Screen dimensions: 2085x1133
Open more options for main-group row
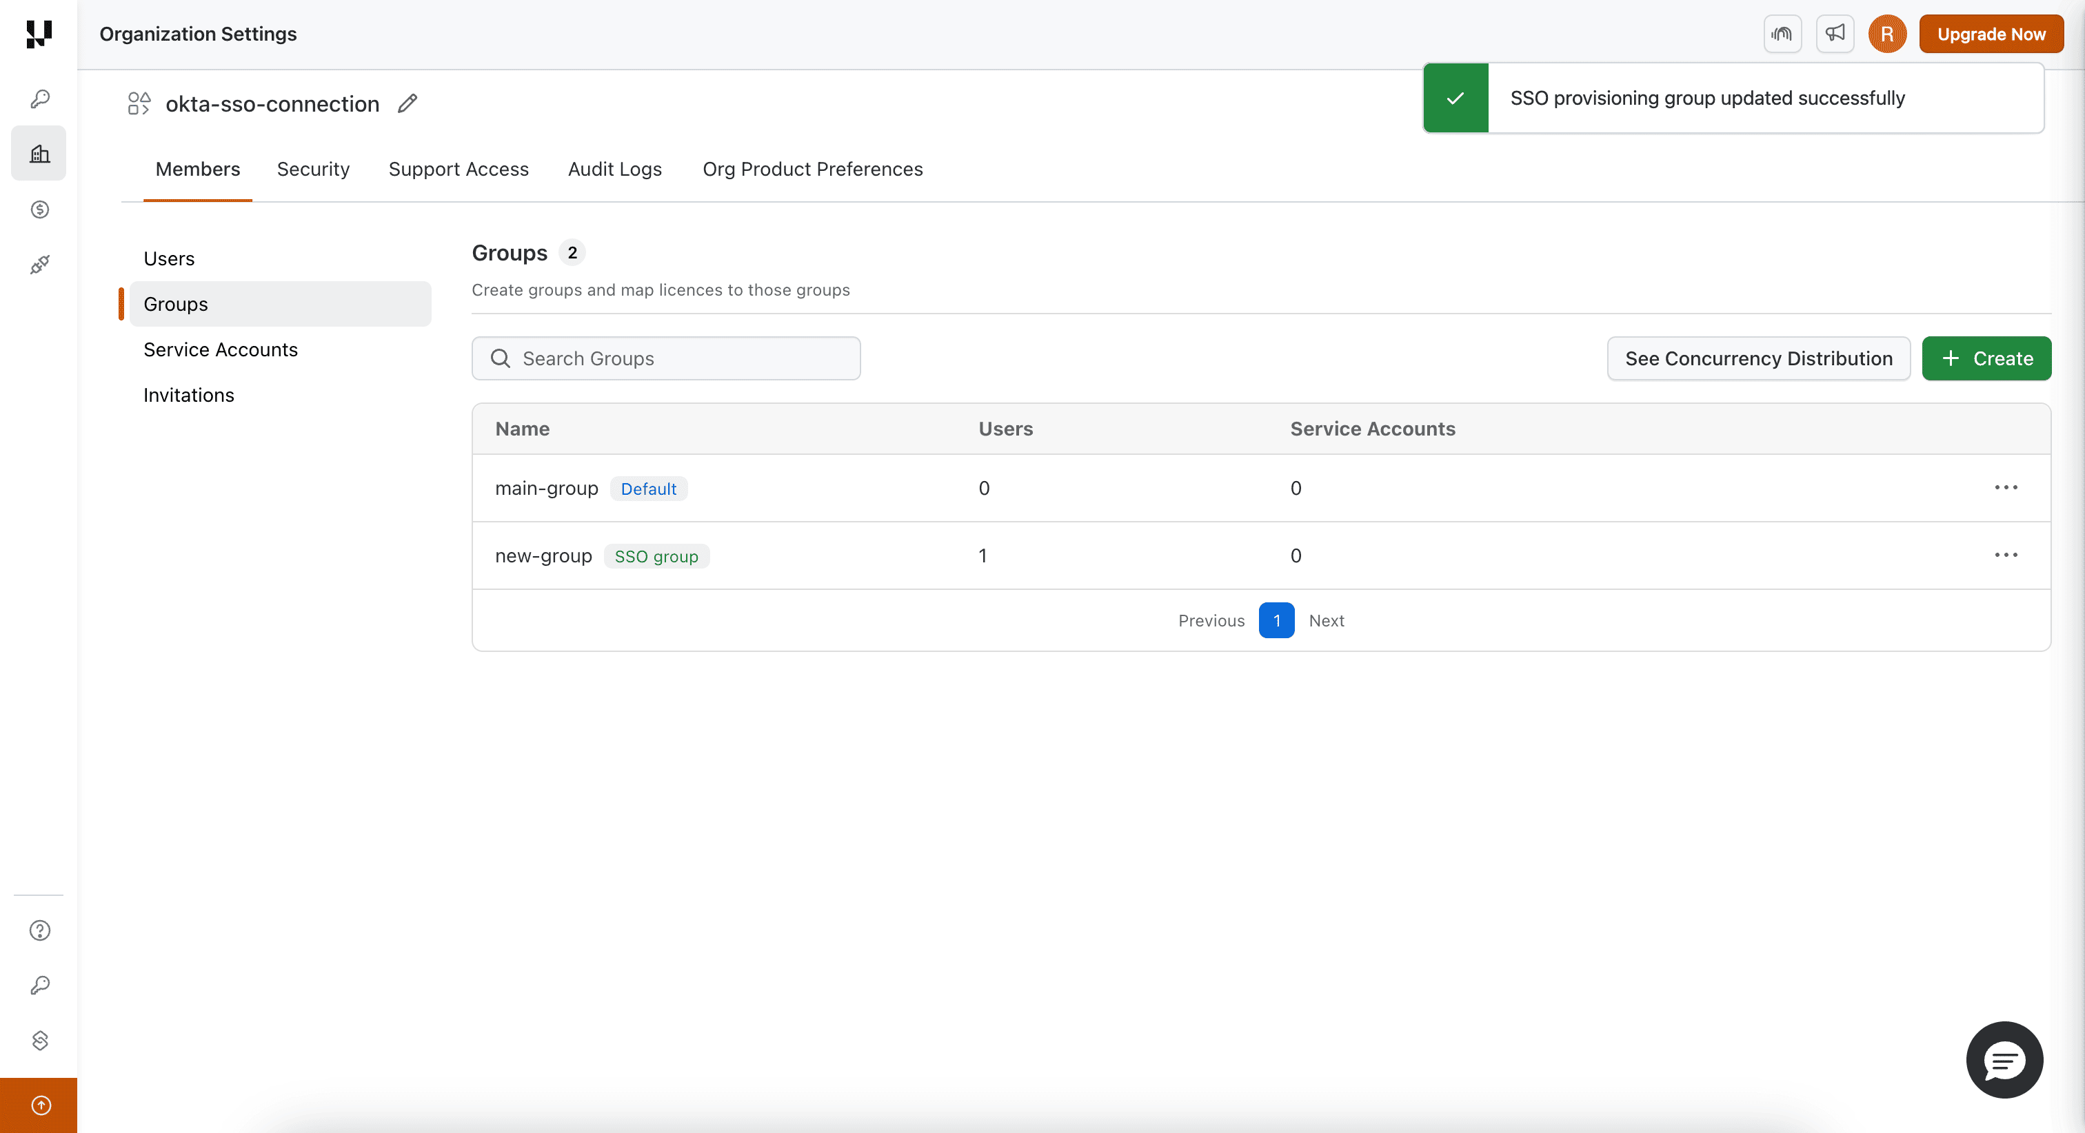[2006, 488]
